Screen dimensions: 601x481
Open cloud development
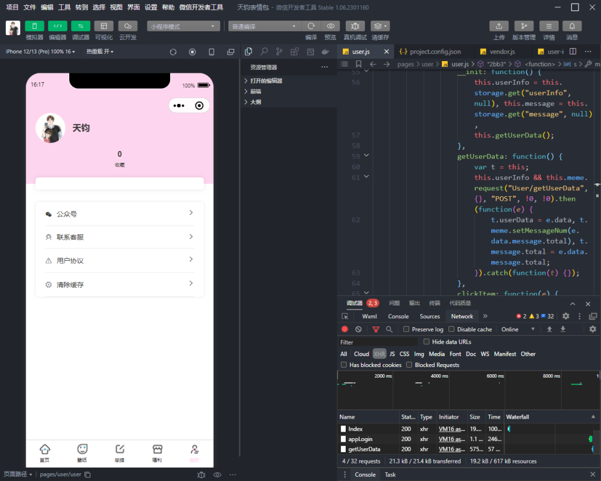click(127, 26)
